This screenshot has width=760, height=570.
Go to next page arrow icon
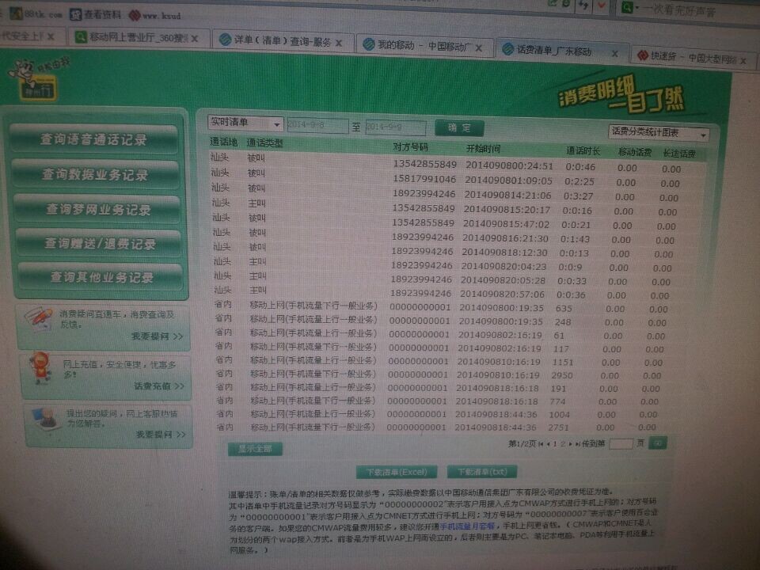[571, 444]
